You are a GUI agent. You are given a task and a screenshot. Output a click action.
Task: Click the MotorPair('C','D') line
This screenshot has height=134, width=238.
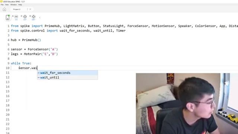(x=34, y=54)
